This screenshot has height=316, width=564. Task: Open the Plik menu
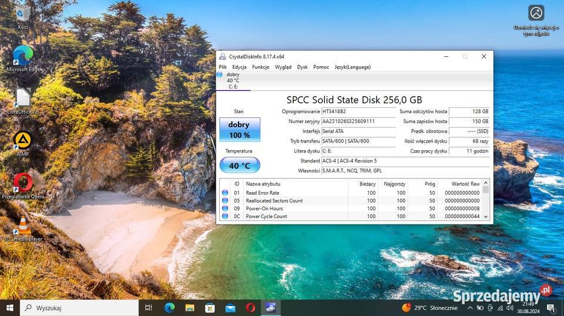[x=223, y=67]
